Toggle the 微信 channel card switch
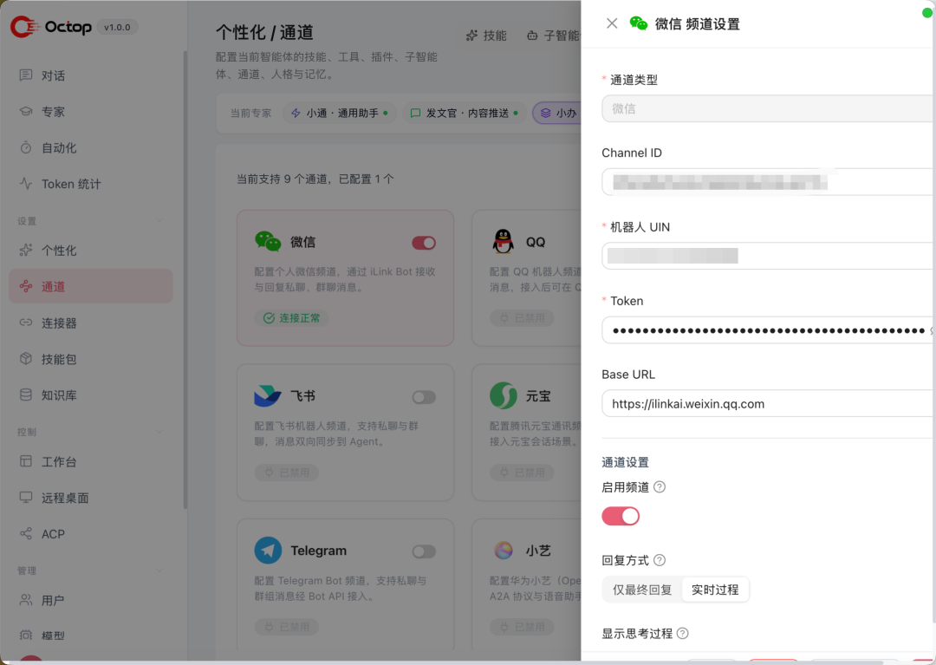The width and height of the screenshot is (936, 665). [x=424, y=243]
